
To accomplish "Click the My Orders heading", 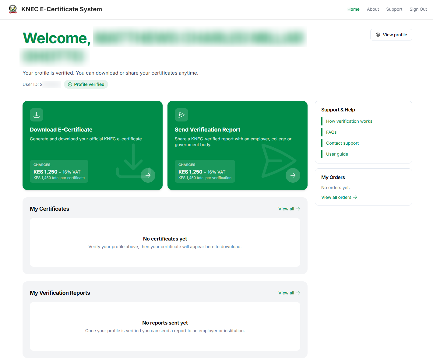I will (333, 177).
